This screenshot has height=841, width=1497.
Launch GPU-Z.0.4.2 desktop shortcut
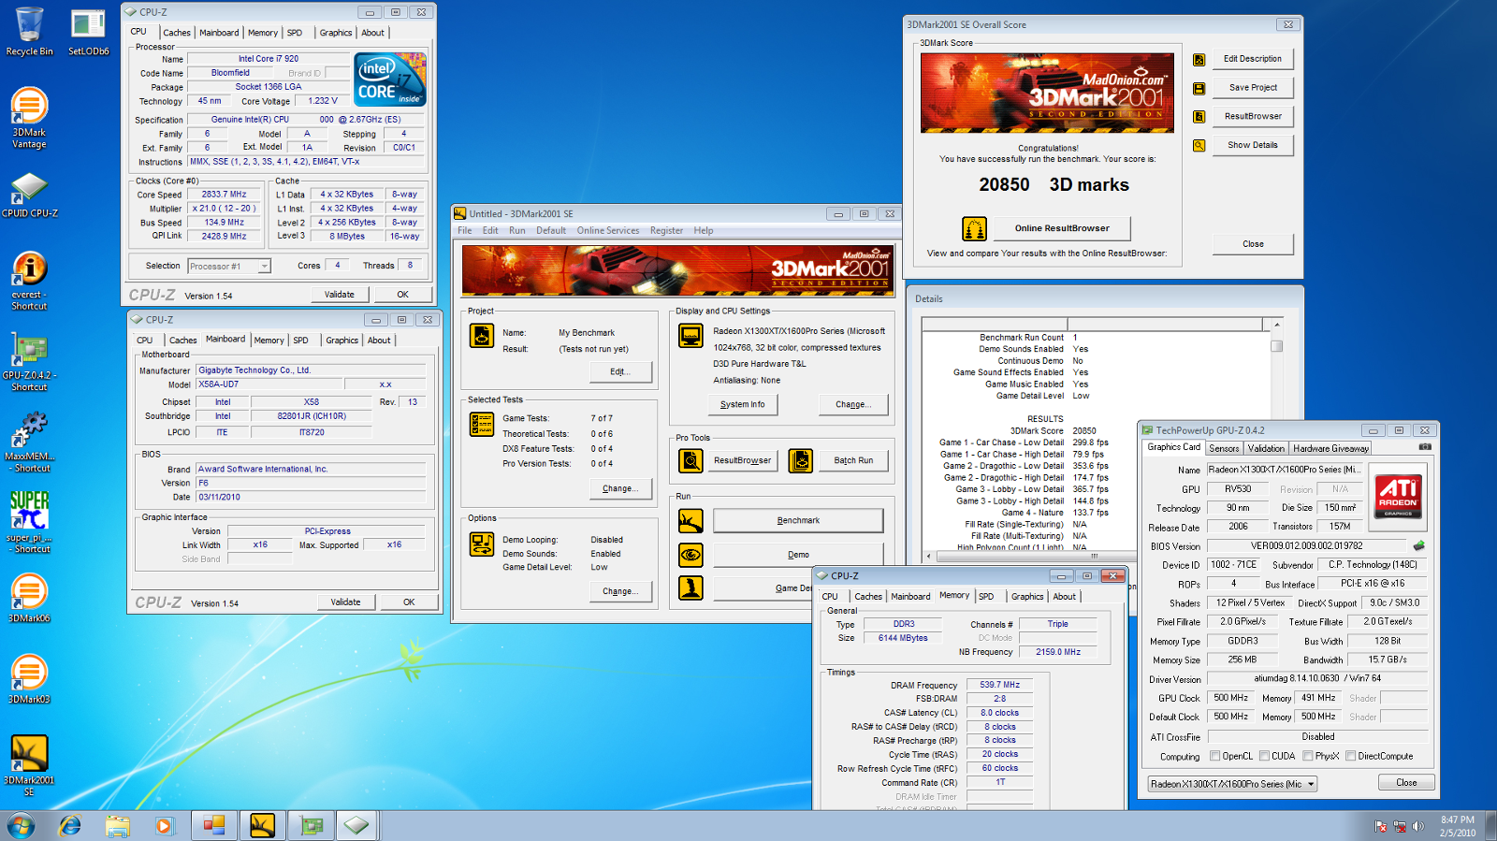pyautogui.click(x=29, y=361)
